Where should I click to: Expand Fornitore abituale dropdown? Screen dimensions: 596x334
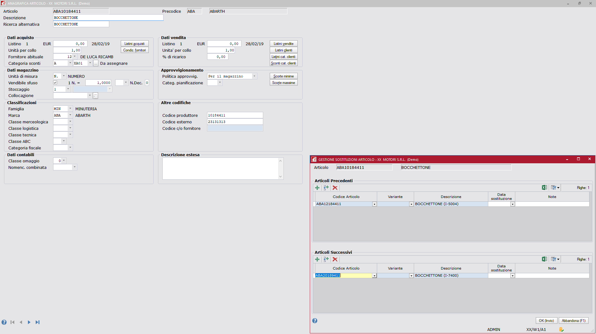[x=74, y=57]
